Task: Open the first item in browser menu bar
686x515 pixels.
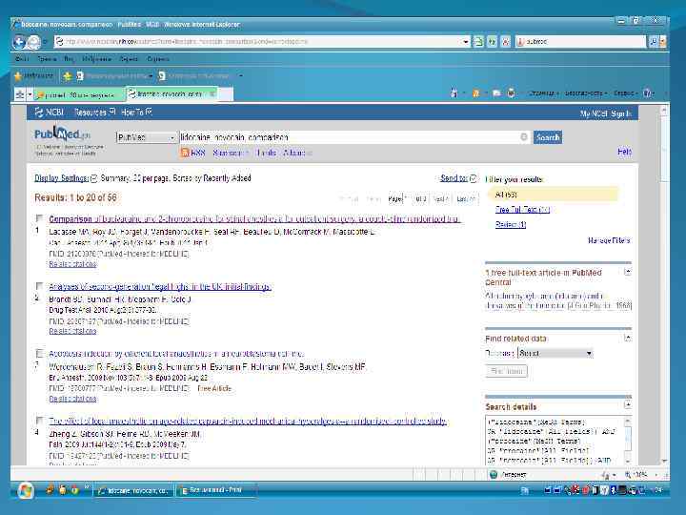Action: tap(22, 59)
